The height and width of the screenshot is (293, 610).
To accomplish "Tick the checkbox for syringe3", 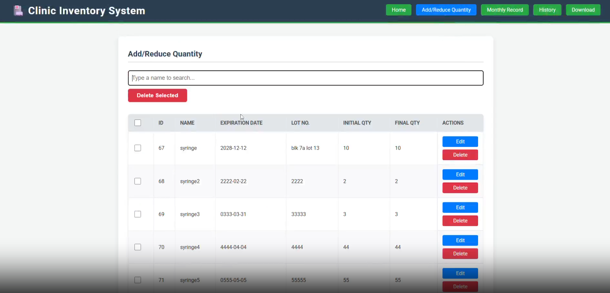I will click(x=138, y=214).
